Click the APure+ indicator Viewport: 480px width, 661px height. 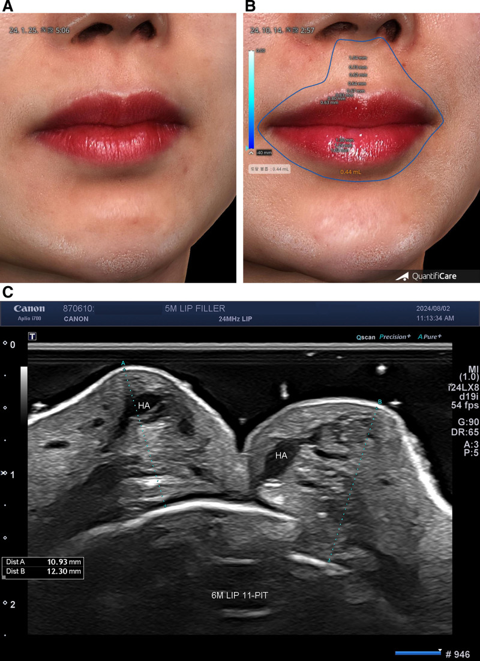click(x=430, y=336)
